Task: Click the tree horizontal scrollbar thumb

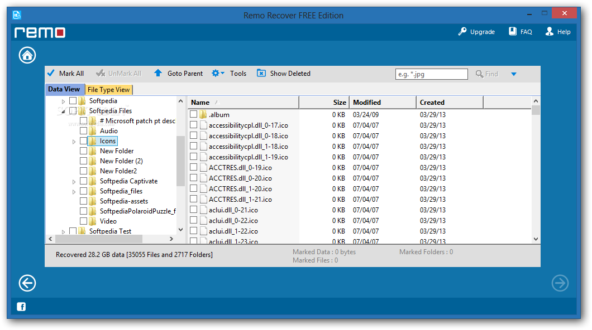Action: pyautogui.click(x=99, y=239)
